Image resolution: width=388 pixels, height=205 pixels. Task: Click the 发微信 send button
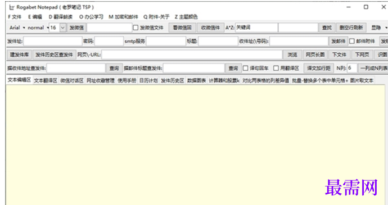point(76,28)
